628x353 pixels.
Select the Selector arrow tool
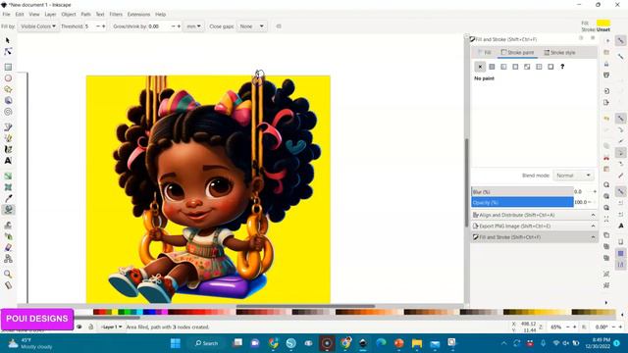click(x=8, y=40)
